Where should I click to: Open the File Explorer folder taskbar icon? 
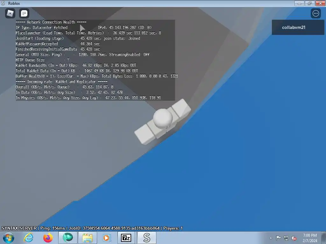[x=88, y=238]
